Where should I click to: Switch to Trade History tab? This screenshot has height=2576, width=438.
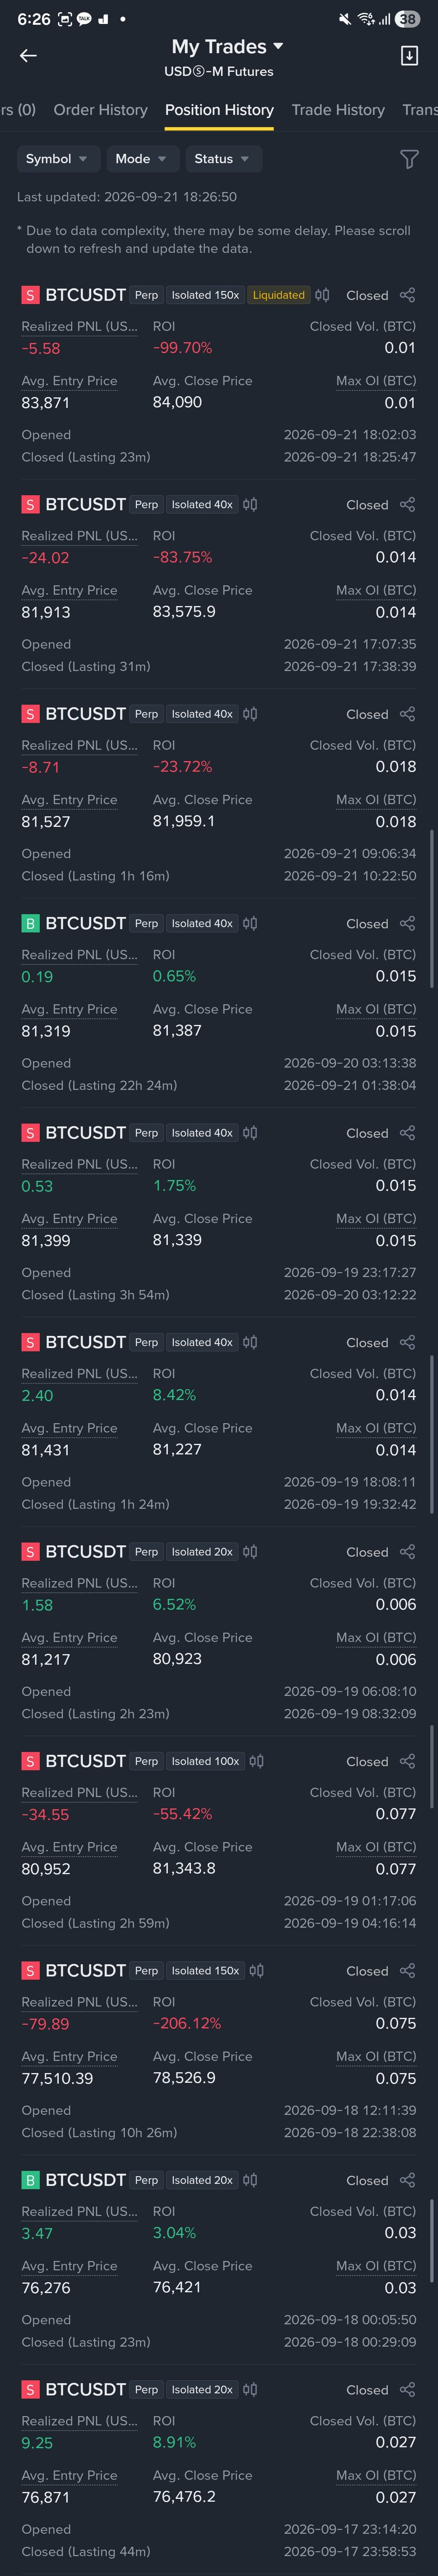point(338,110)
